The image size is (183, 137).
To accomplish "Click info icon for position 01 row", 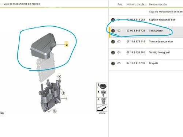I will coord(113,20).
